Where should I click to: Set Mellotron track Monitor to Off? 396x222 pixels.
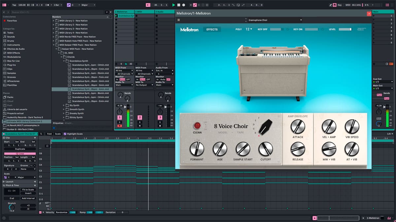coord(128,79)
